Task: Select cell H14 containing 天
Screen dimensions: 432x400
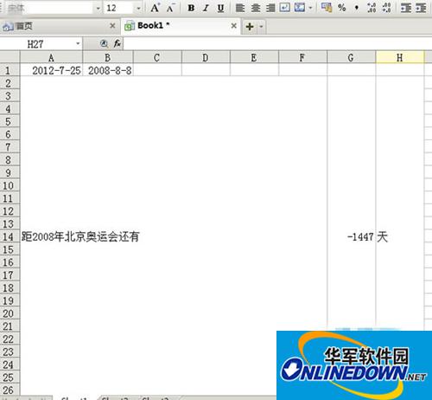Action: click(x=400, y=236)
